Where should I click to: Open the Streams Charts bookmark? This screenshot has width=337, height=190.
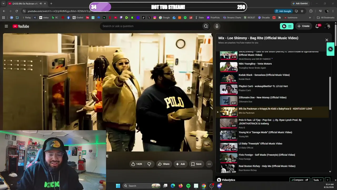click(x=232, y=18)
